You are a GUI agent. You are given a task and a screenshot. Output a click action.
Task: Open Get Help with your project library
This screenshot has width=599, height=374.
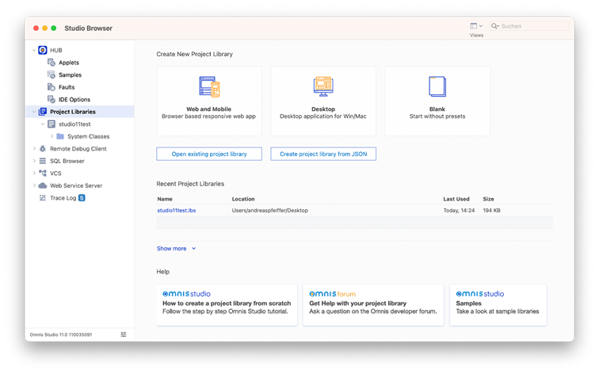[373, 305]
